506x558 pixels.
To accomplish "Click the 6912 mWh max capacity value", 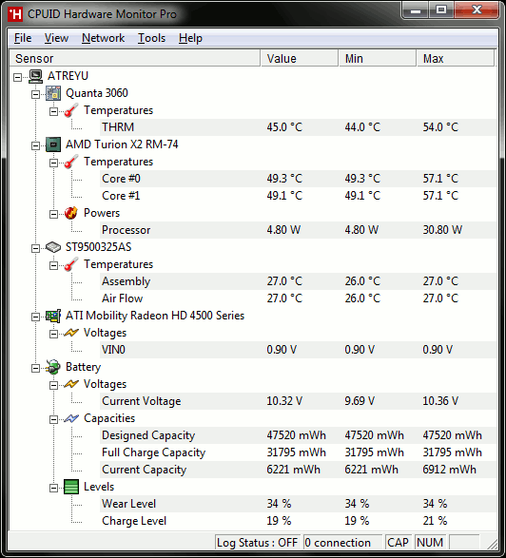I will (449, 470).
